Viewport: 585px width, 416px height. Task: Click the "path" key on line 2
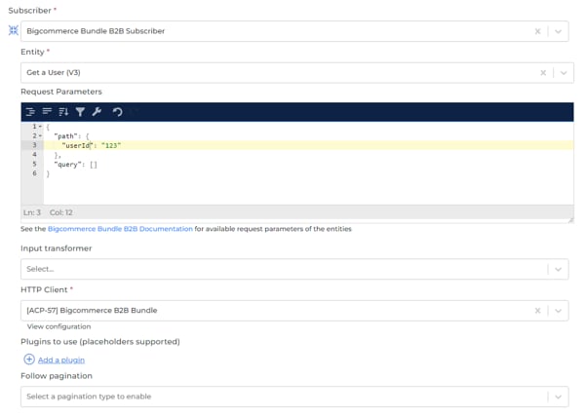[65, 136]
